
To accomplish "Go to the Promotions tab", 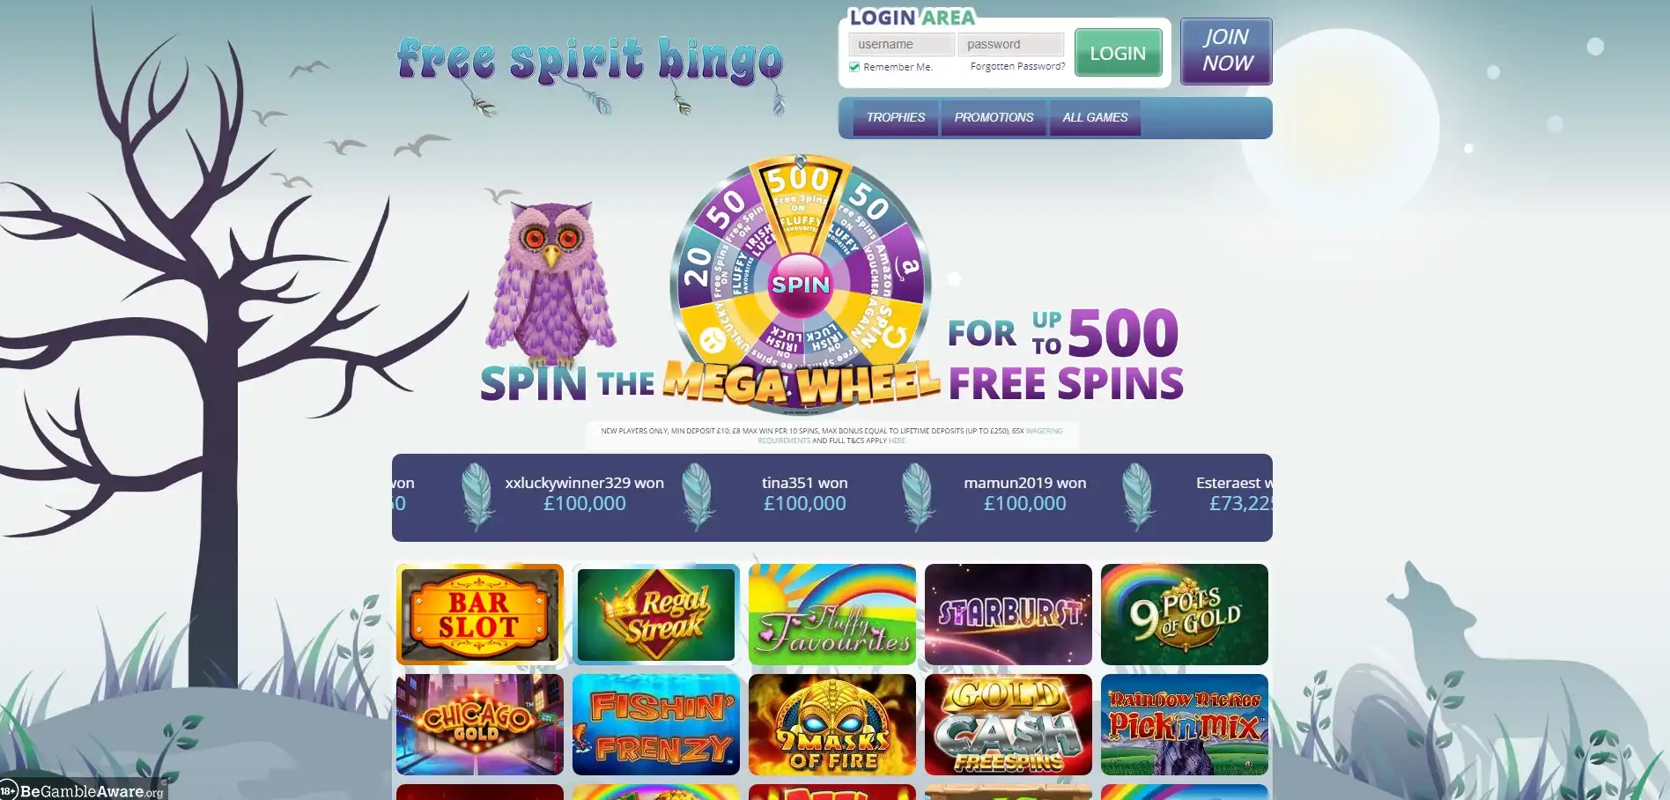I will click(994, 117).
